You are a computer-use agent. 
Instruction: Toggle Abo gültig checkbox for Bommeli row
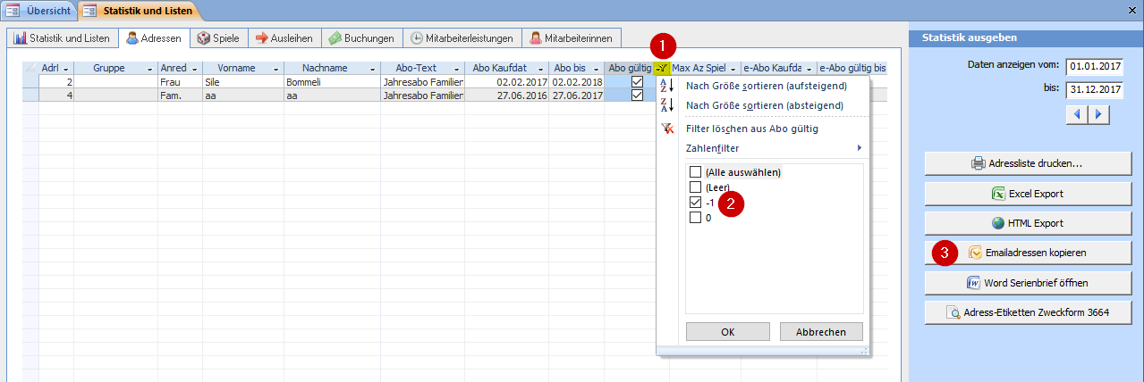[x=637, y=81]
